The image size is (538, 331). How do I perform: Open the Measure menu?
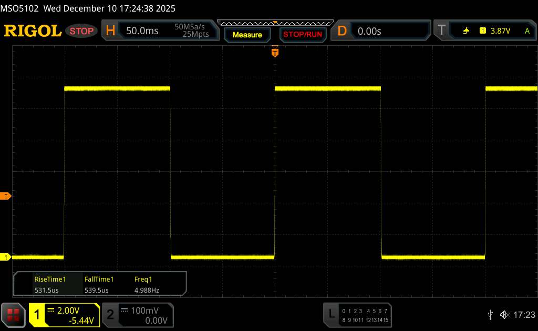(247, 35)
